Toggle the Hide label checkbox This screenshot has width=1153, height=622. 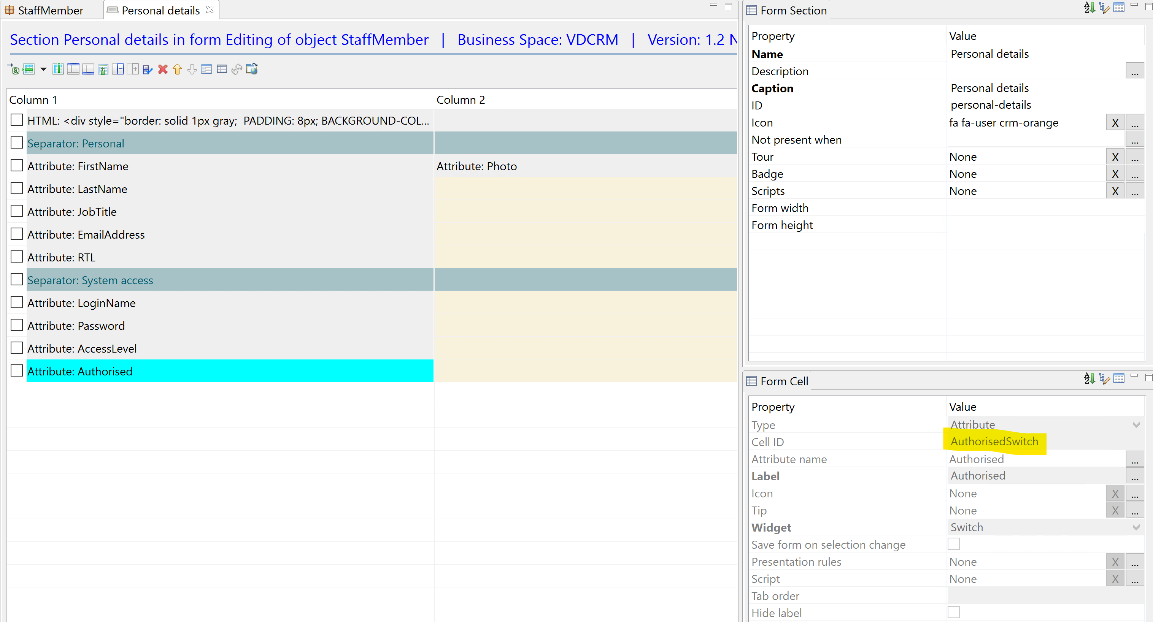pyautogui.click(x=954, y=613)
